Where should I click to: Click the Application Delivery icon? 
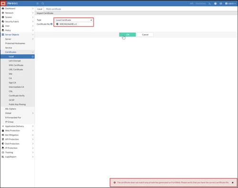click(x=3, y=126)
